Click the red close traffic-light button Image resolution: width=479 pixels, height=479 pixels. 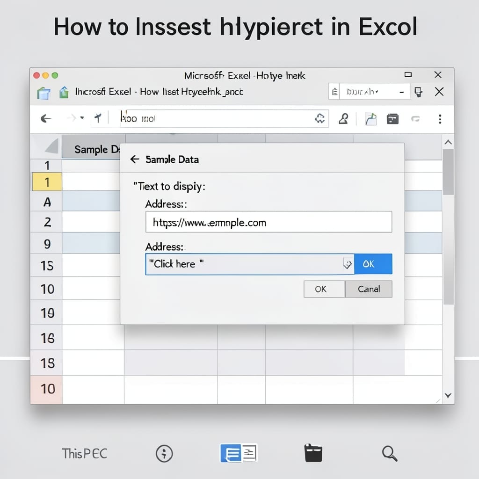point(36,75)
